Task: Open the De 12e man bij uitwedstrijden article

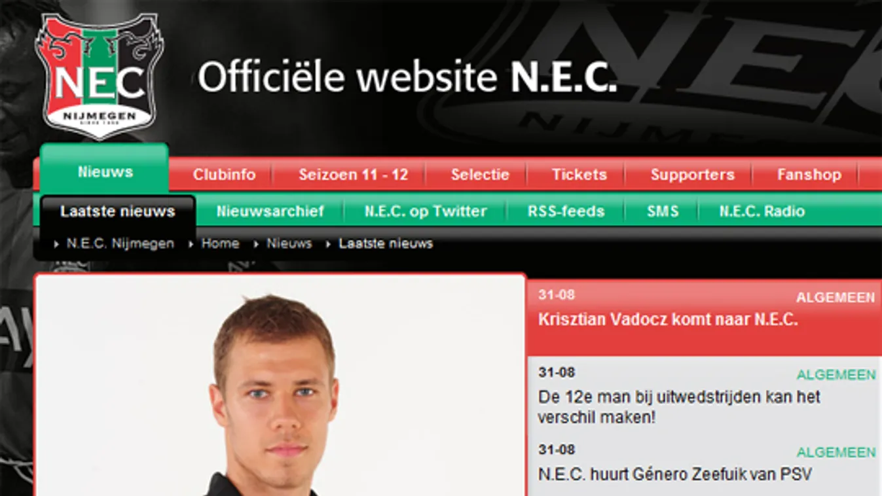Action: coord(679,406)
